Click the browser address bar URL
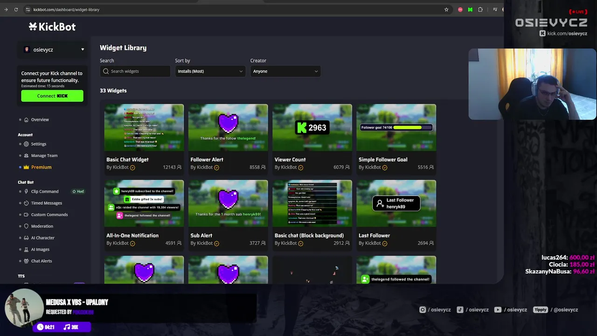 [x=66, y=9]
